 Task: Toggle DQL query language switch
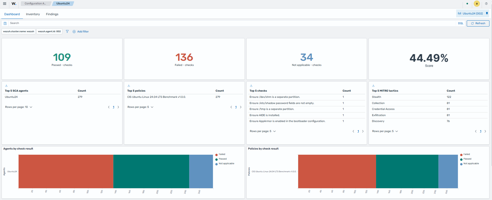(461, 23)
